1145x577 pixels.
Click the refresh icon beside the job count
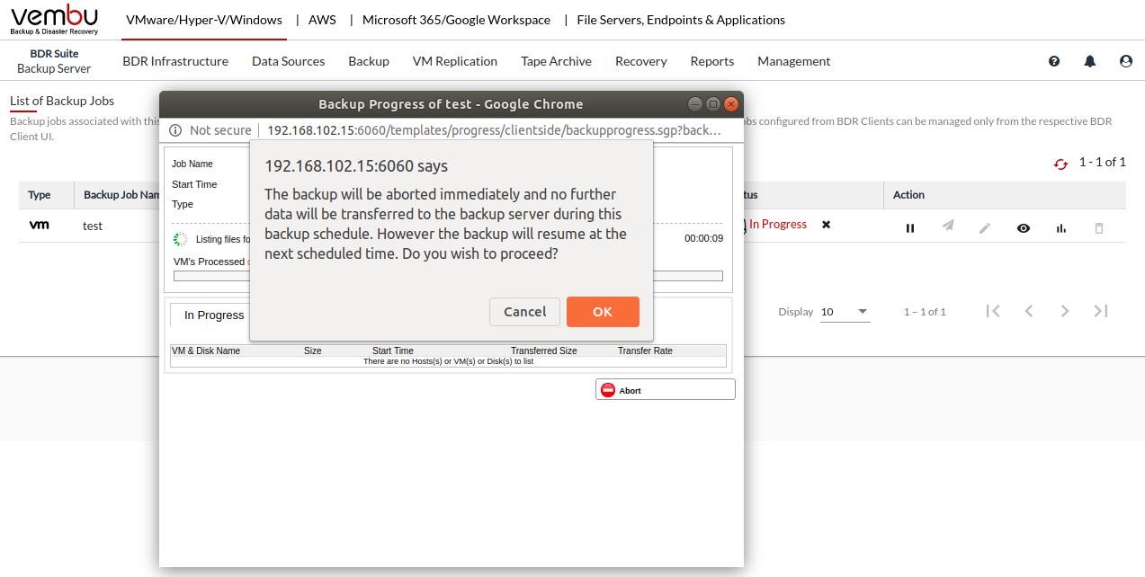[x=1061, y=164]
